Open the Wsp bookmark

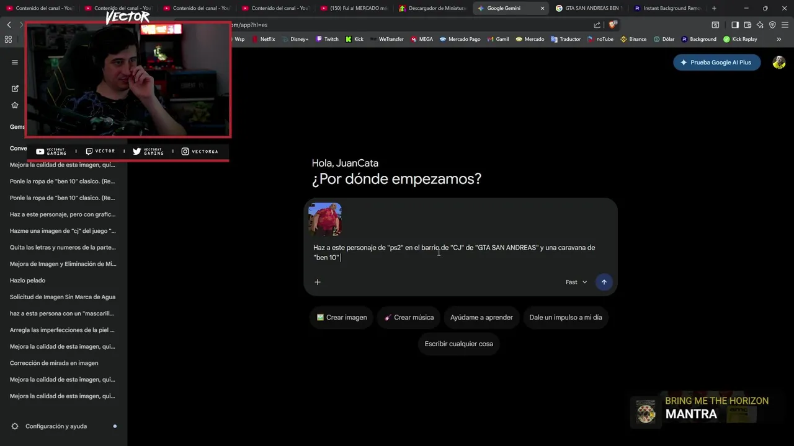(x=239, y=39)
